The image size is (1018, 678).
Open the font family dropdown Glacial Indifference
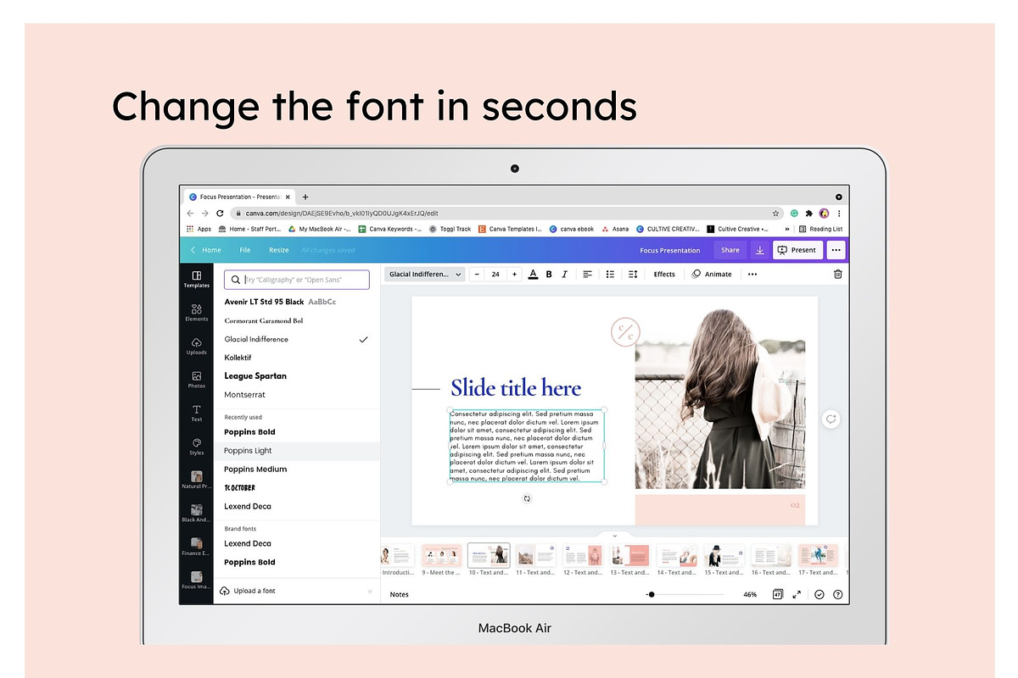[425, 274]
